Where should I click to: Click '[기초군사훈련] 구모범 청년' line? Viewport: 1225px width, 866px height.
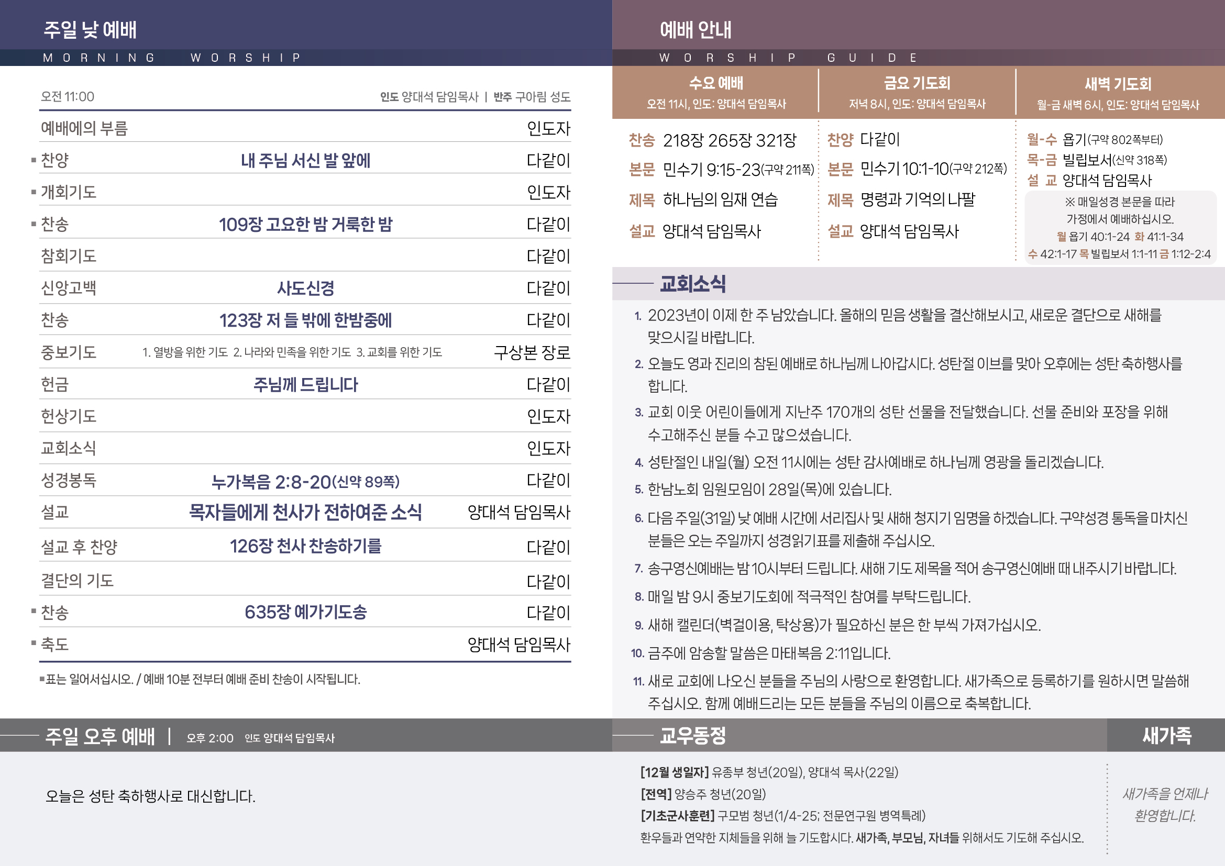(x=782, y=816)
